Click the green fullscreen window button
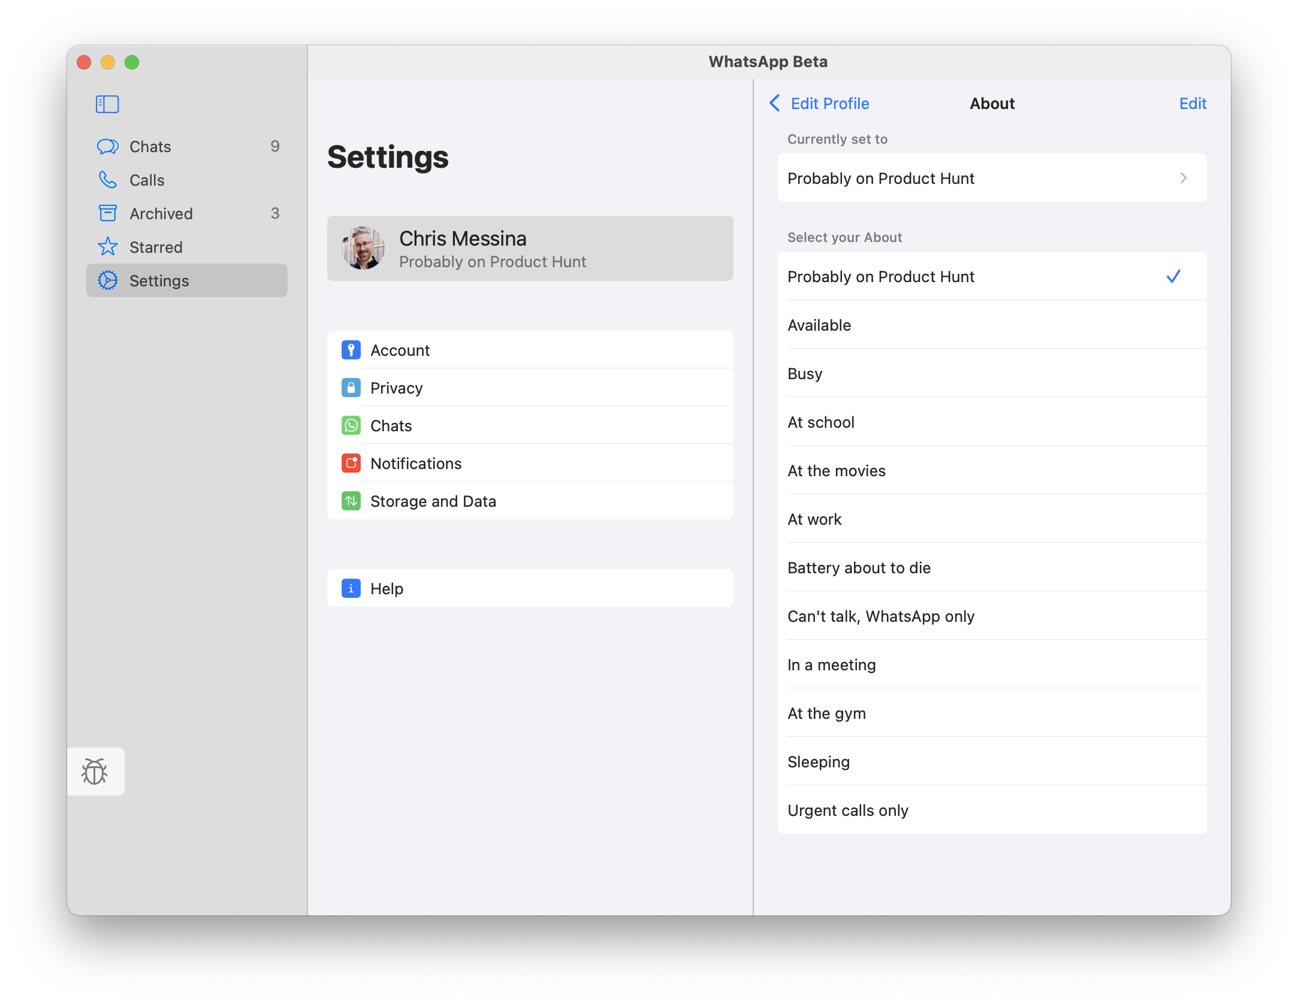Screen dimensions: 1298x1004 (x=132, y=62)
